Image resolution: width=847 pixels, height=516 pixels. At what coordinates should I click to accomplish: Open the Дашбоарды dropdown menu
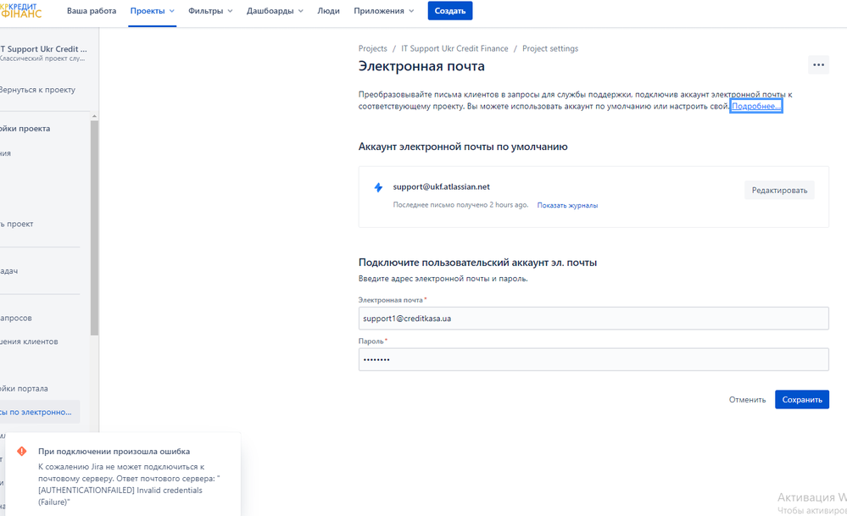pos(275,11)
